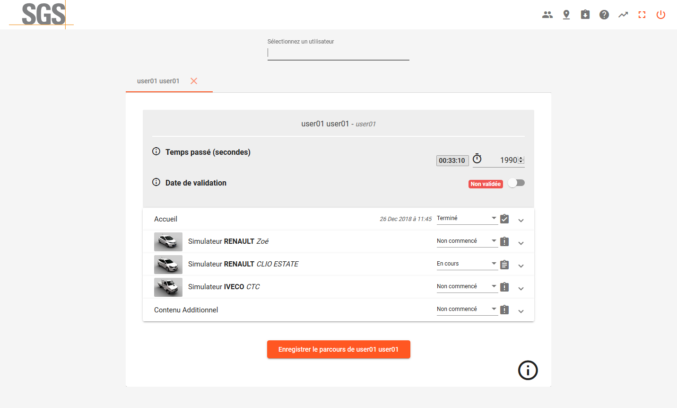
Task: Click the Sélectionnez un utilisateur input field
Action: pyautogui.click(x=338, y=53)
